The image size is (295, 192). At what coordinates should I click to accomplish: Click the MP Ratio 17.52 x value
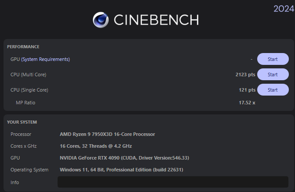tap(247, 103)
